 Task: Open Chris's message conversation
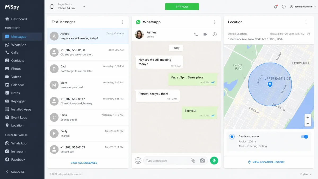click(88, 117)
